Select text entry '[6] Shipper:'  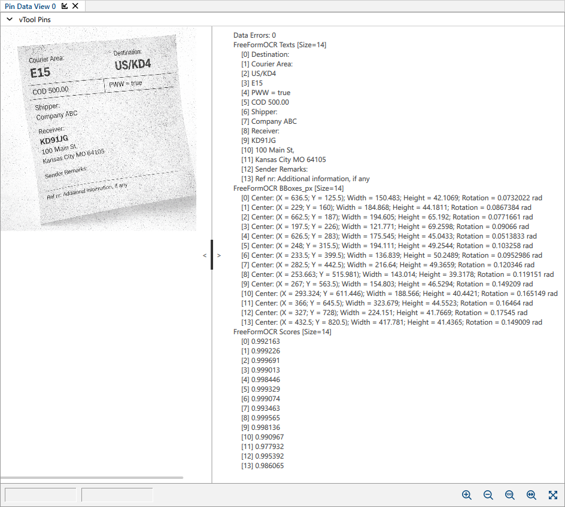pos(259,112)
